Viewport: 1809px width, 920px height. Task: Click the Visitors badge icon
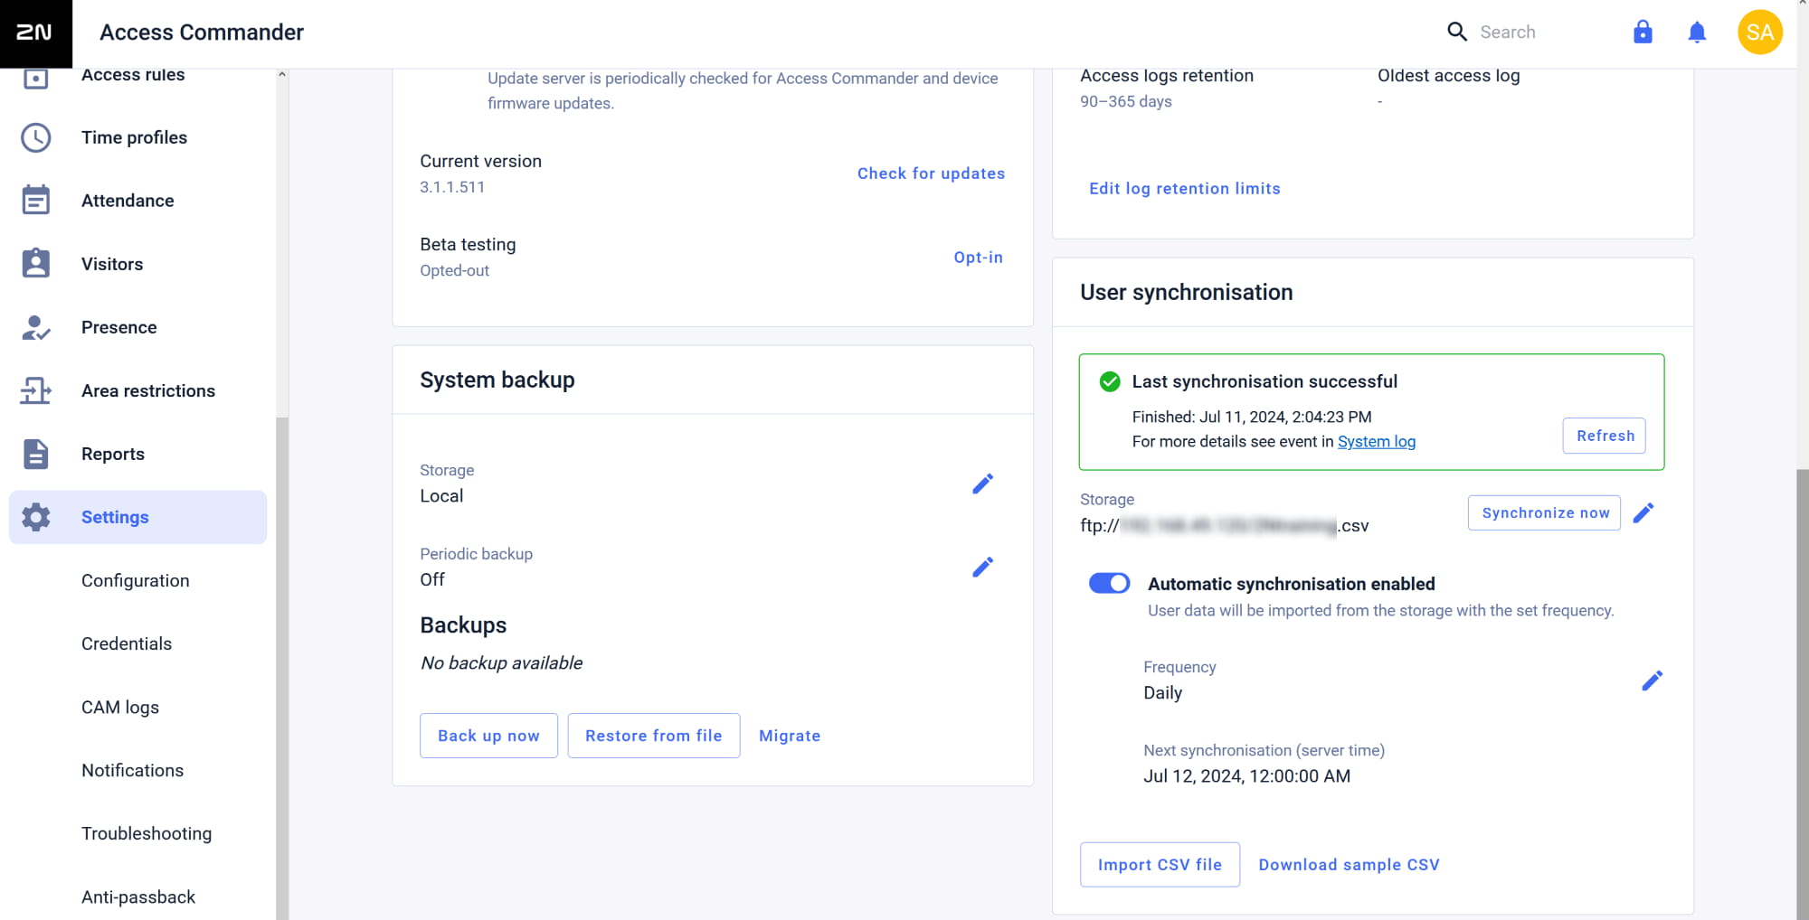35,264
